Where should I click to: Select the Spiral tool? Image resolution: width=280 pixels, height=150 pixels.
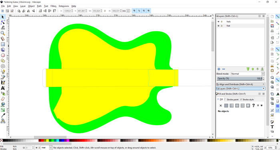(3, 66)
